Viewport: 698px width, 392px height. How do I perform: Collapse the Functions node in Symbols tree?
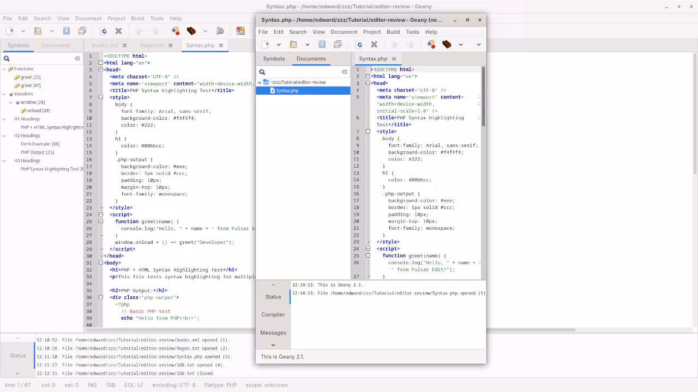(x=4, y=69)
